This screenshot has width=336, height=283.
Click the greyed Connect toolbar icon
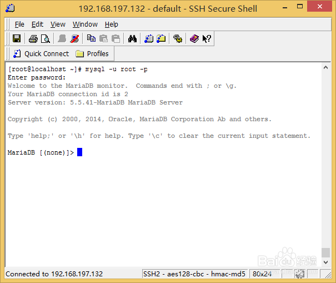click(62, 39)
